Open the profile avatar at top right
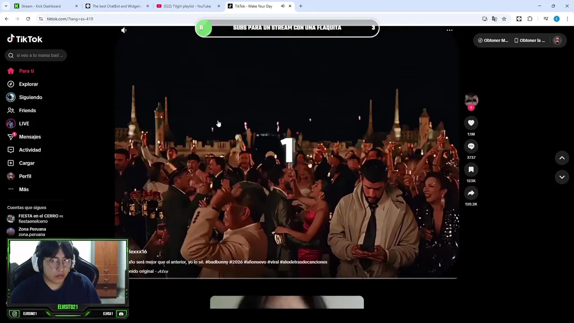 coord(557,40)
